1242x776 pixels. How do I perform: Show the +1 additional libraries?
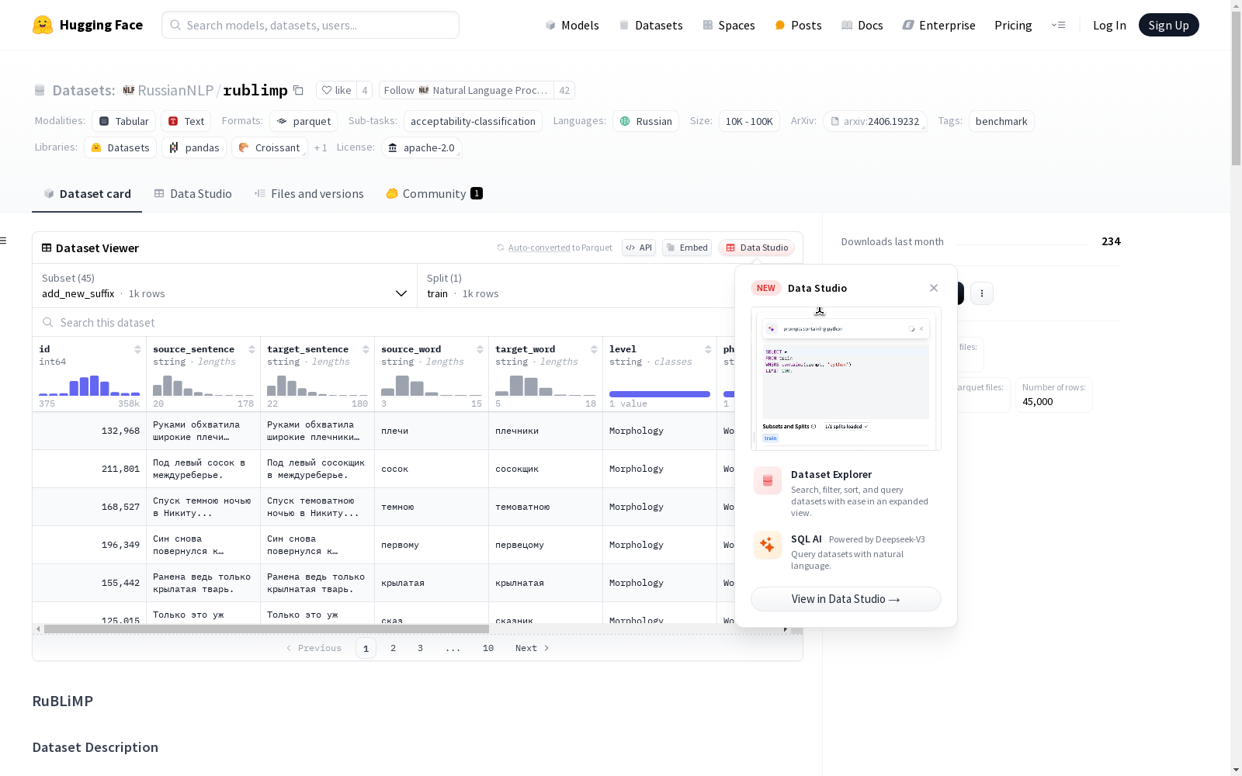tap(321, 147)
